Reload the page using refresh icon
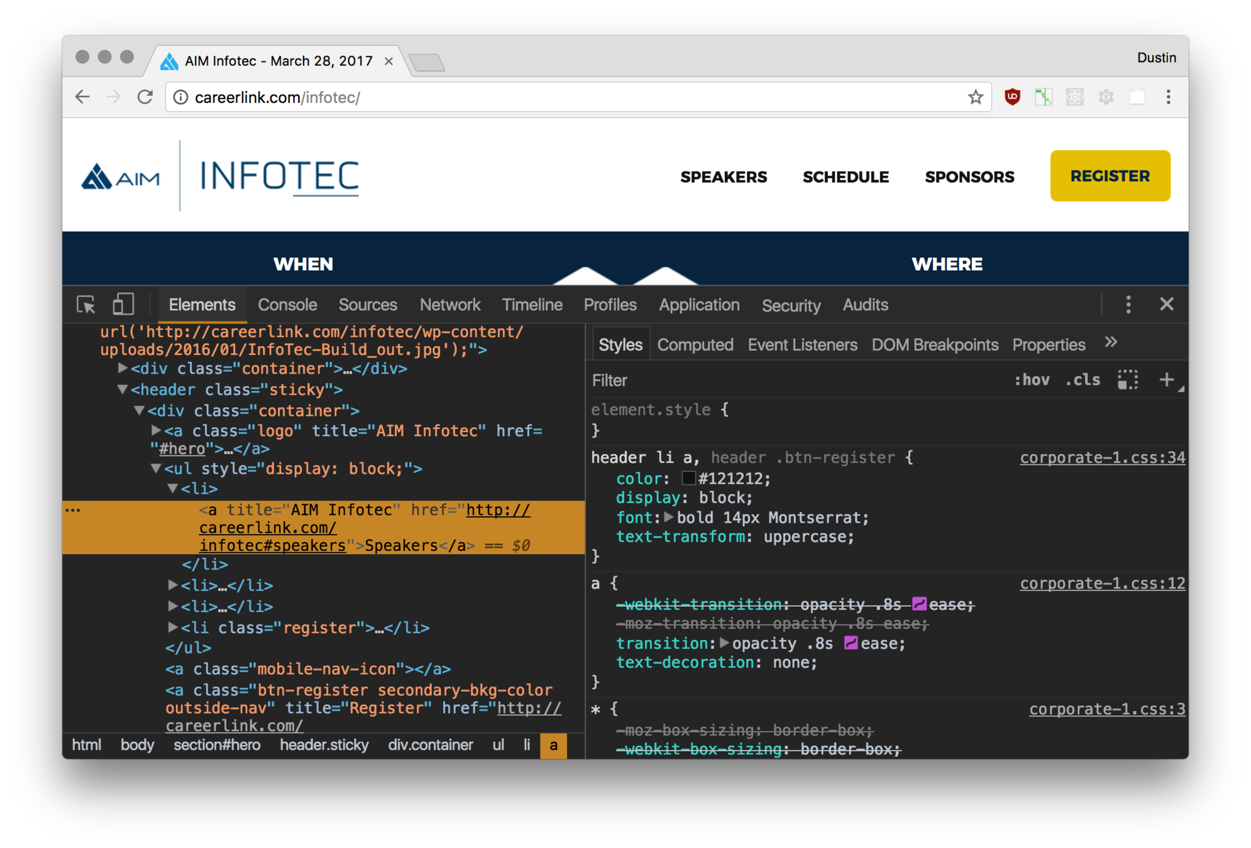The image size is (1251, 848). (145, 97)
